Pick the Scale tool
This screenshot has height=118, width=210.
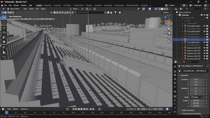[x=4, y=37]
